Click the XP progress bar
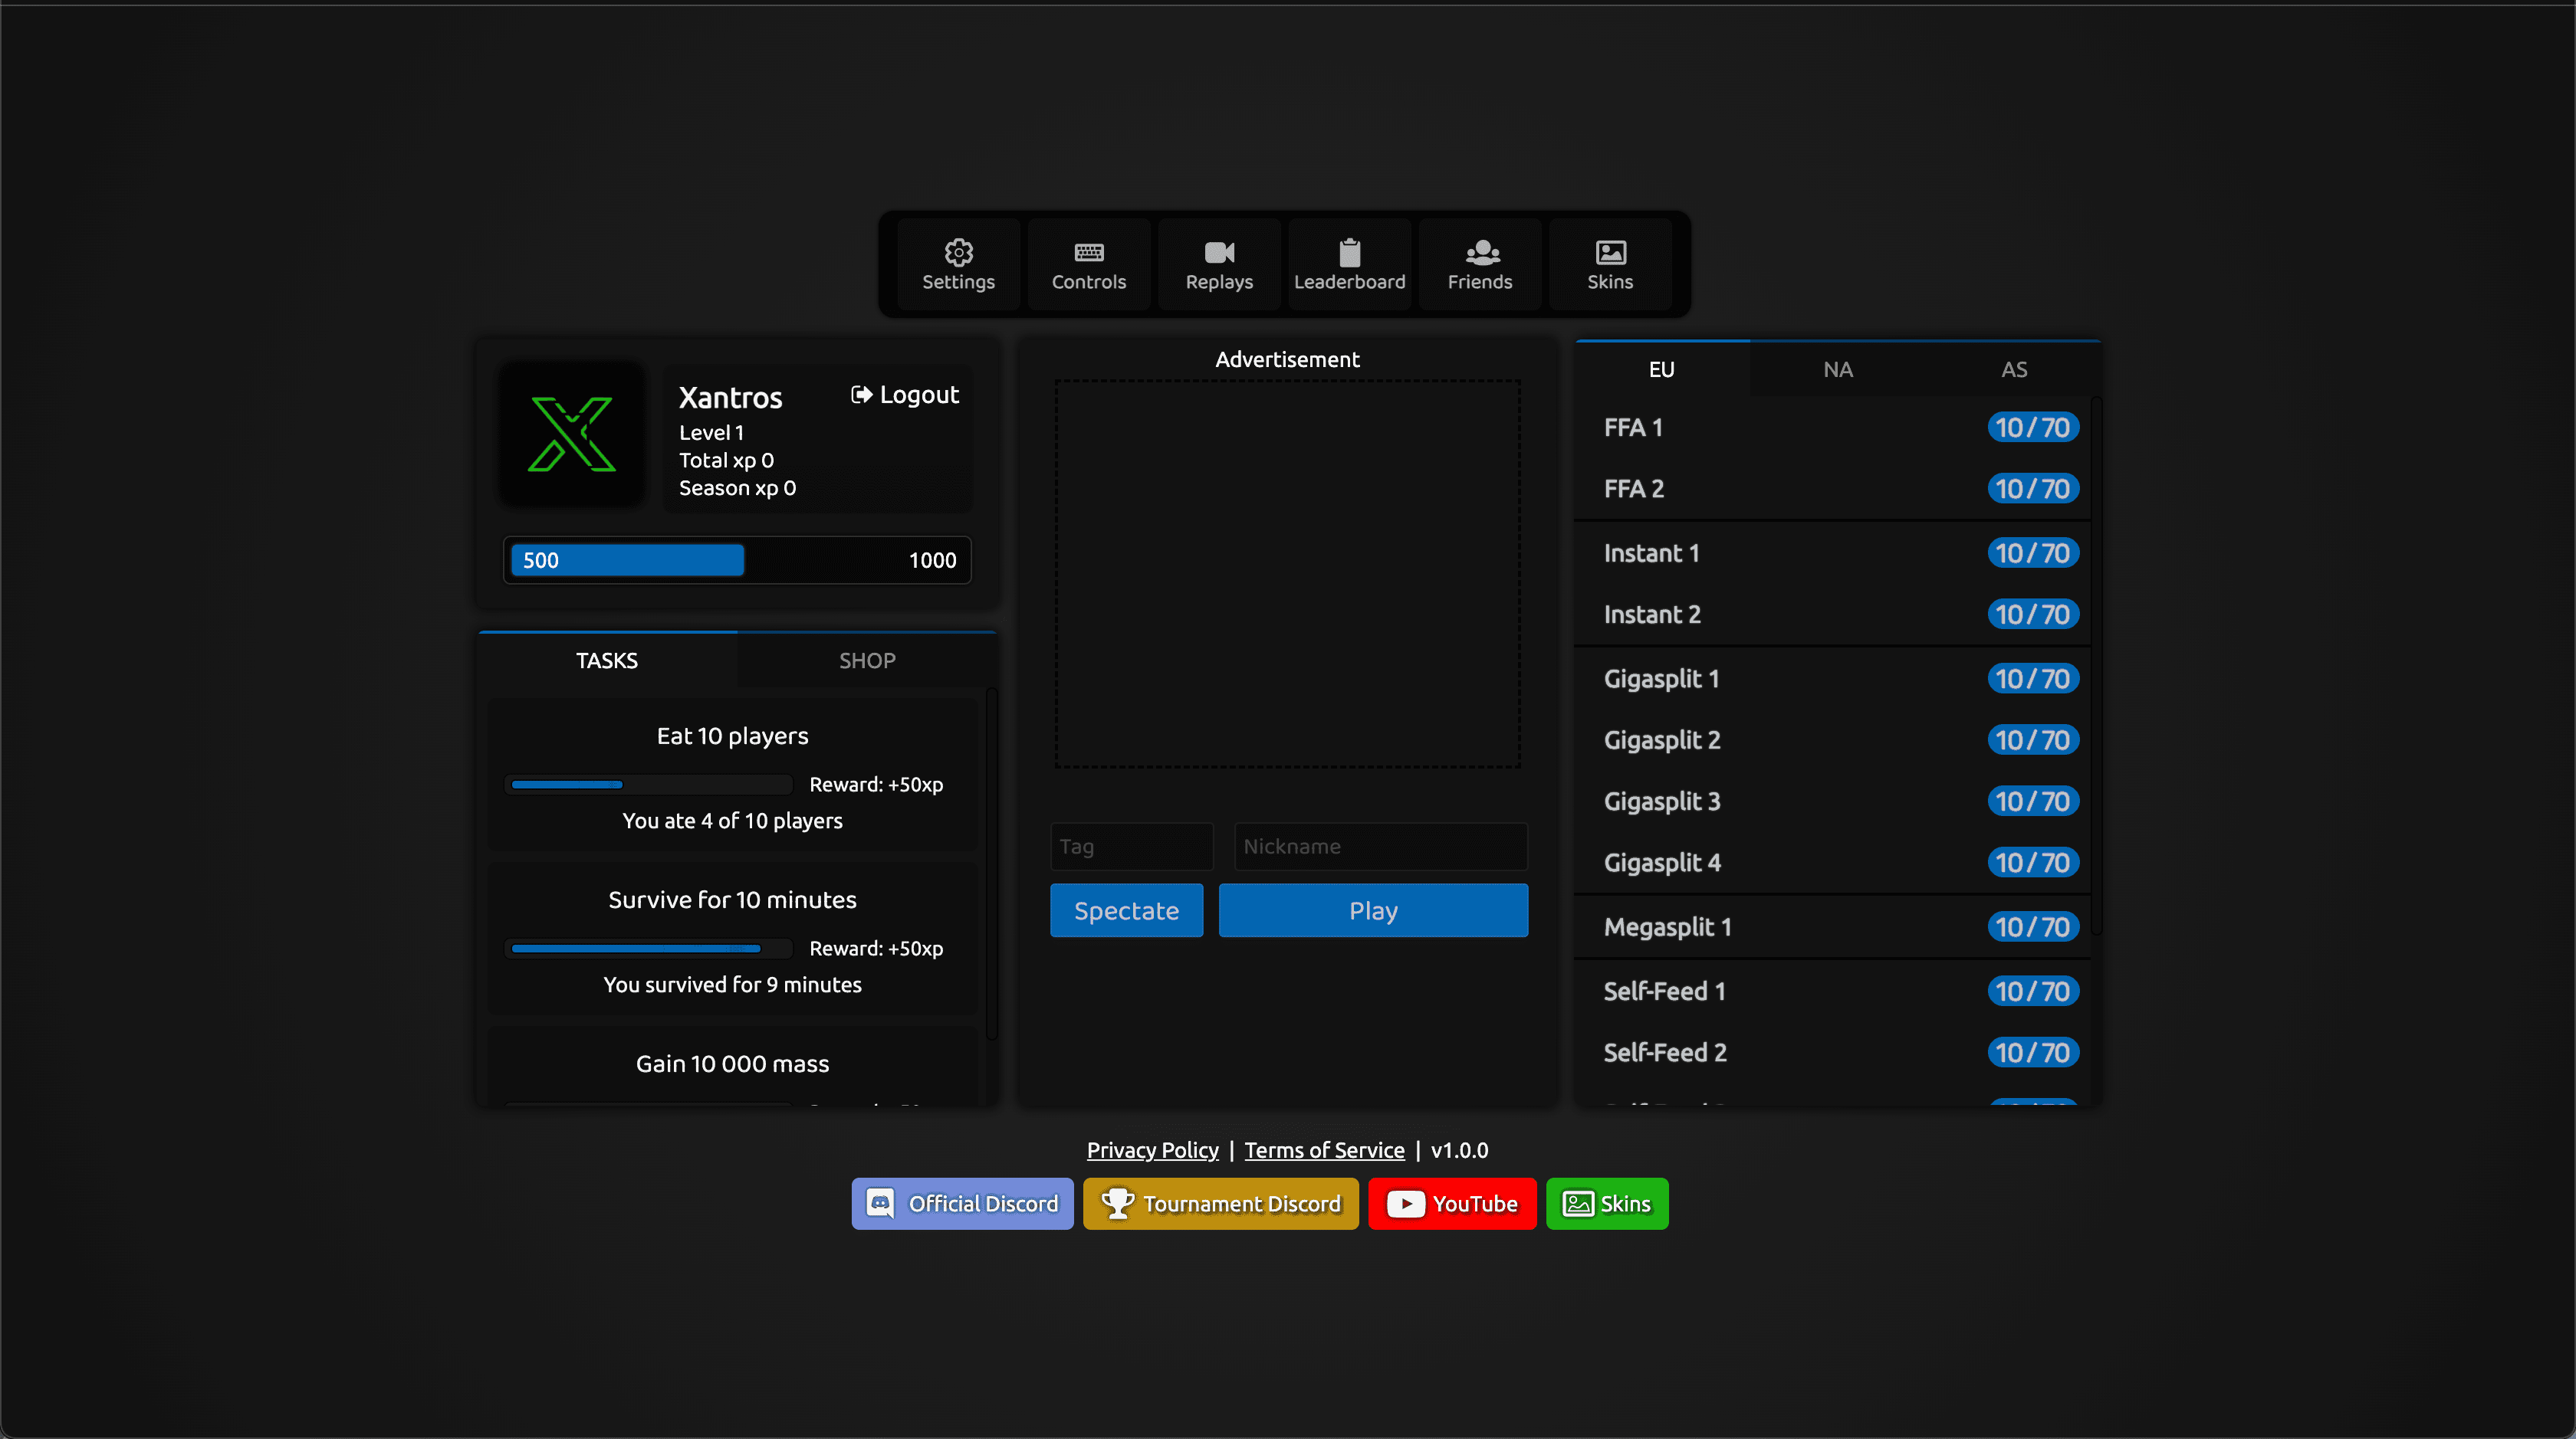This screenshot has width=2576, height=1439. tap(737, 561)
